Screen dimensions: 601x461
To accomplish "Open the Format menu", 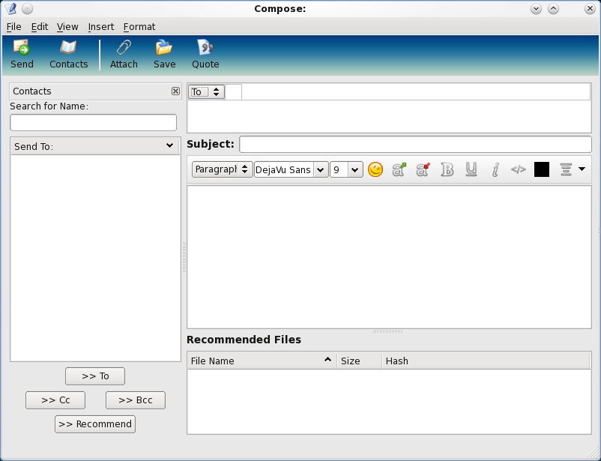I will (x=139, y=27).
